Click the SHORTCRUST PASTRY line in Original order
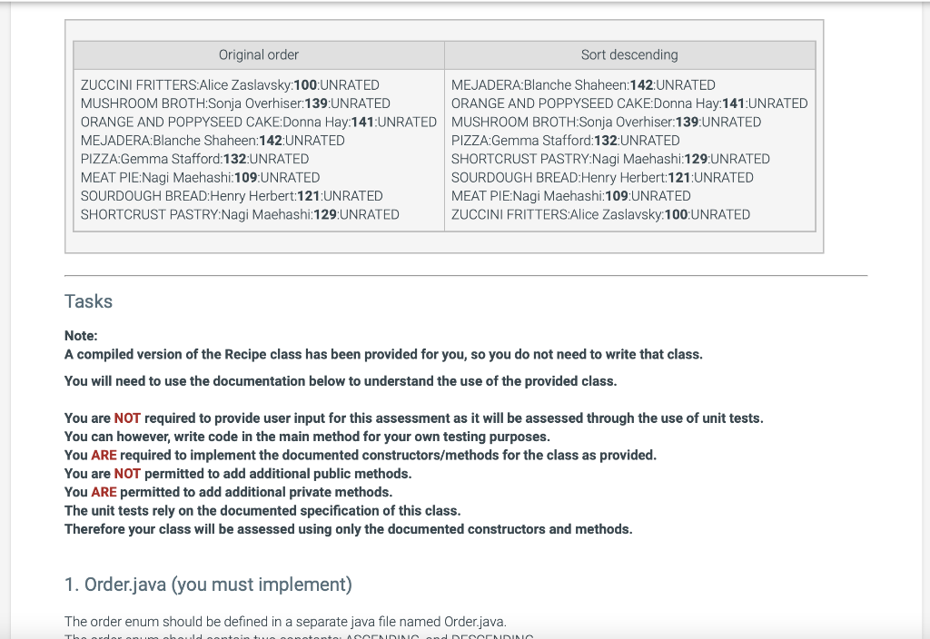The height and width of the screenshot is (639, 930). (x=240, y=214)
